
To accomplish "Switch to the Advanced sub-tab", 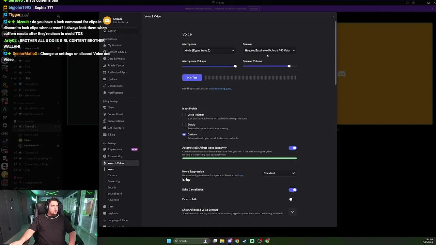I will point(113,200).
